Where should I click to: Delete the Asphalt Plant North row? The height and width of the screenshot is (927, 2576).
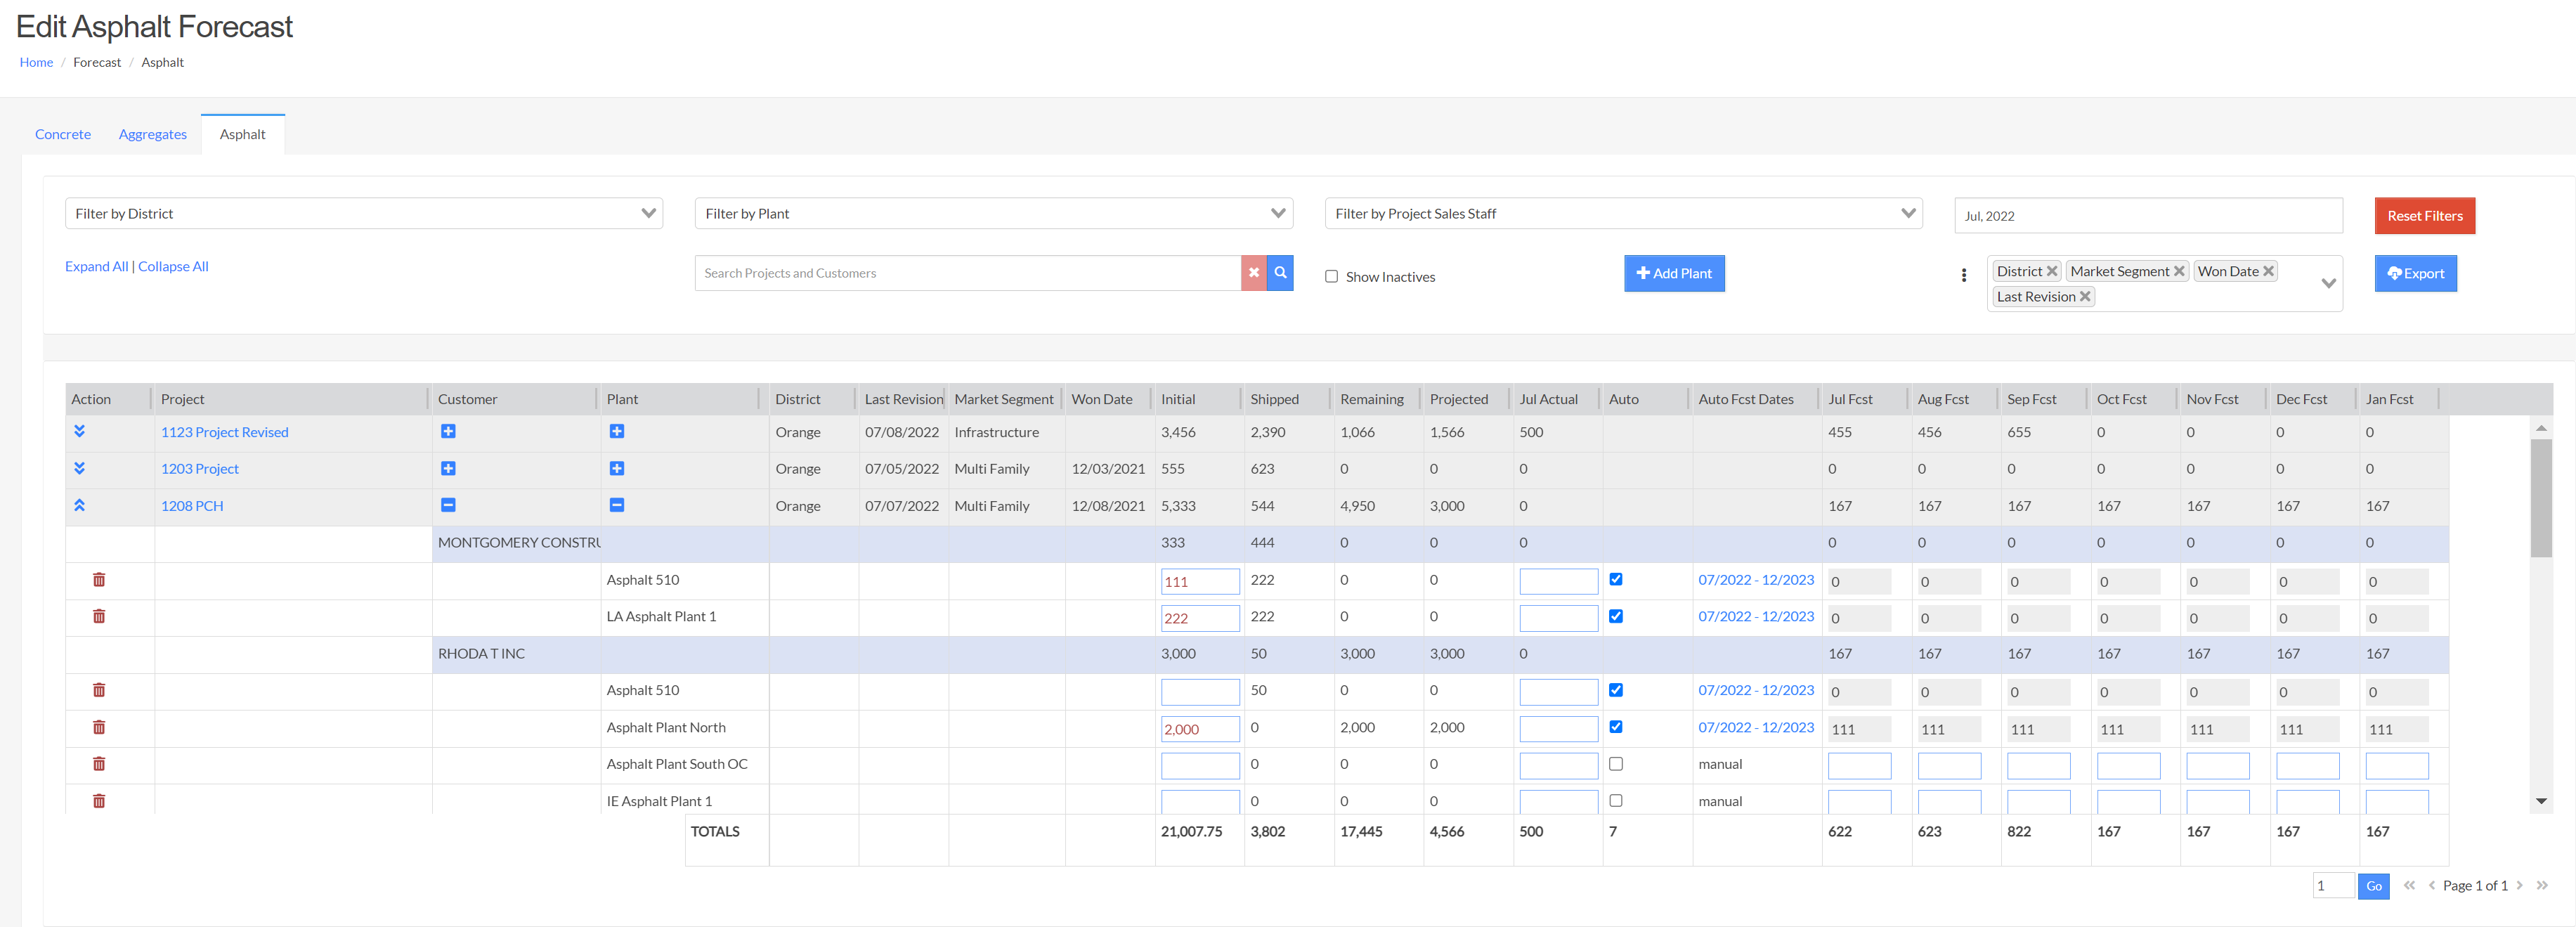point(99,727)
